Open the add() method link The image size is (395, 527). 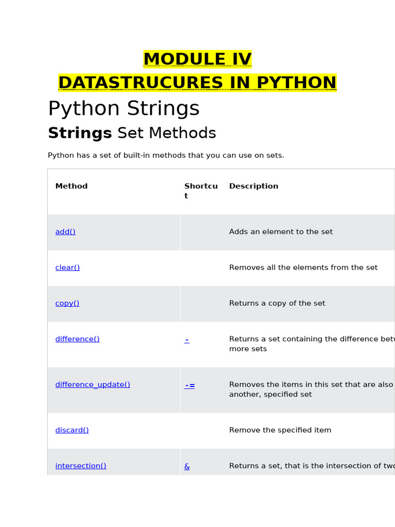[65, 232]
